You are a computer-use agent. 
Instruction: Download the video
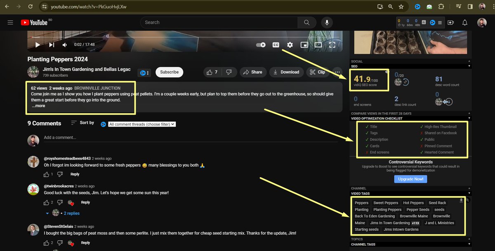coord(286,72)
